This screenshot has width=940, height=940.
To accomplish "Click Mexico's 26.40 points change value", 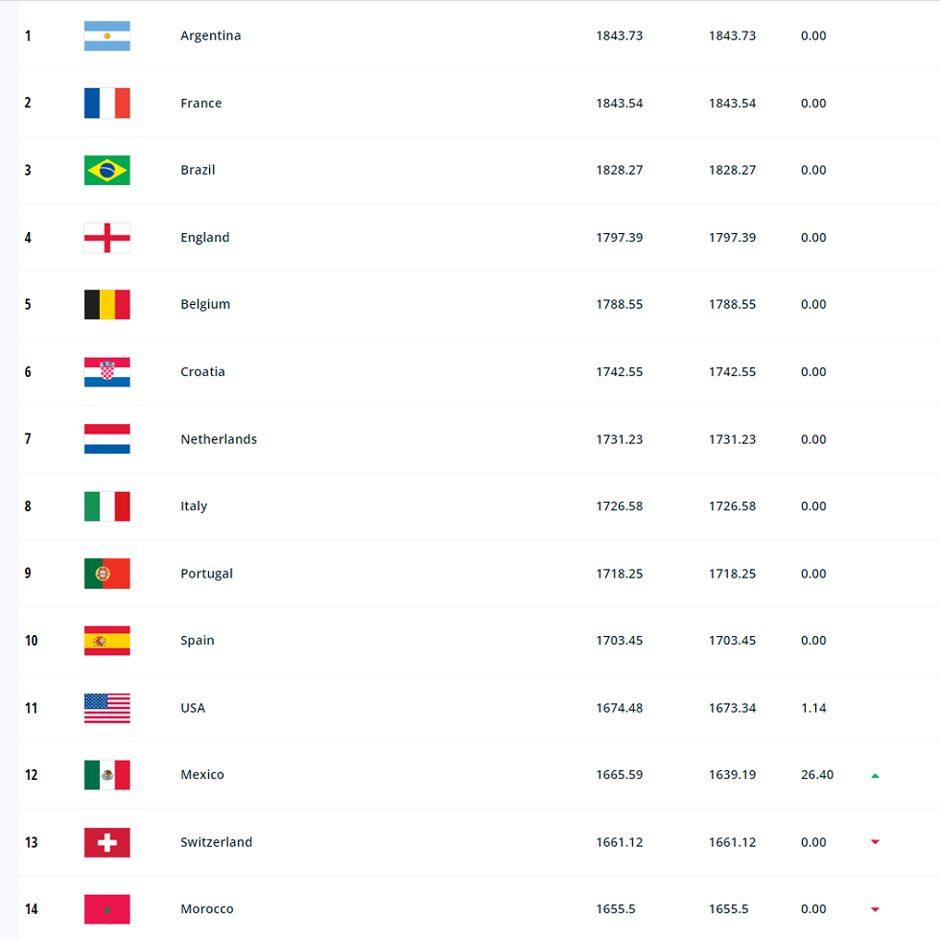I will pyautogui.click(x=817, y=775).
